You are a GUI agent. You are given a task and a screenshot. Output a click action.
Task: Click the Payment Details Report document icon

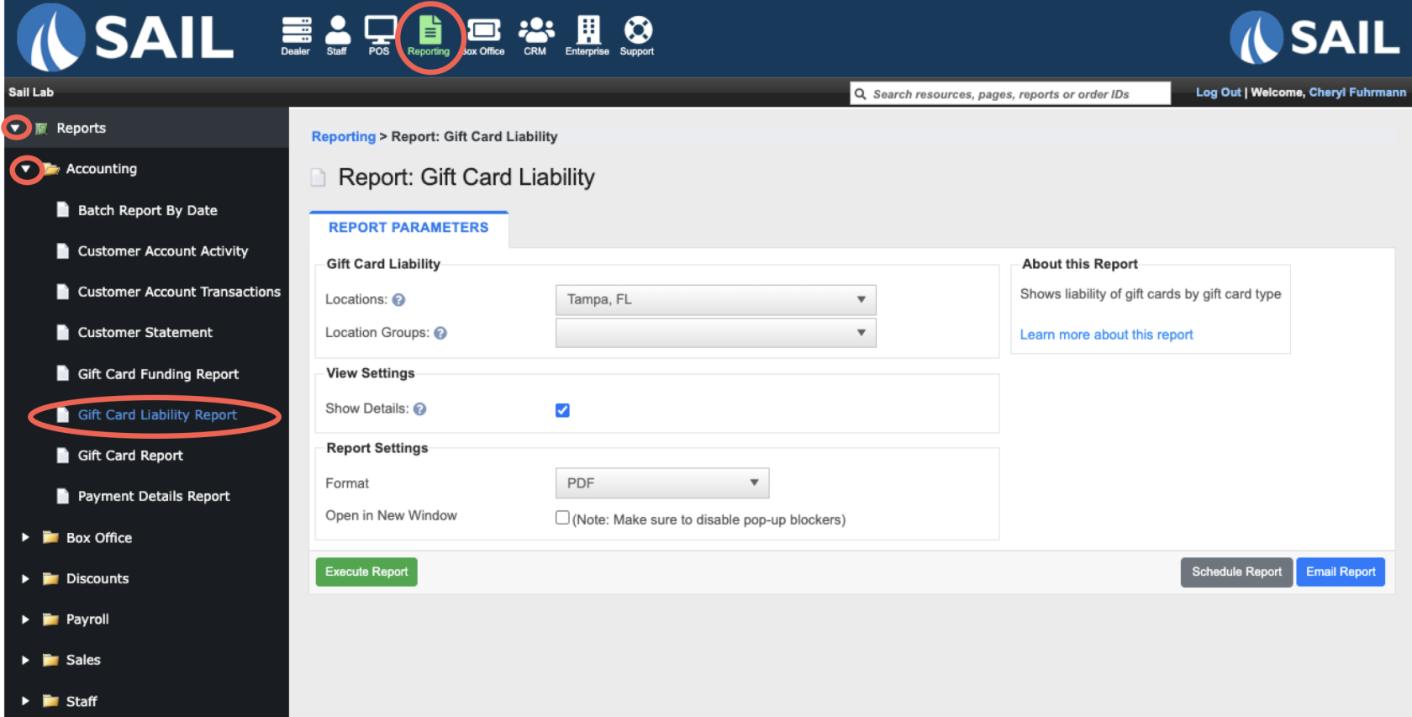(x=62, y=496)
